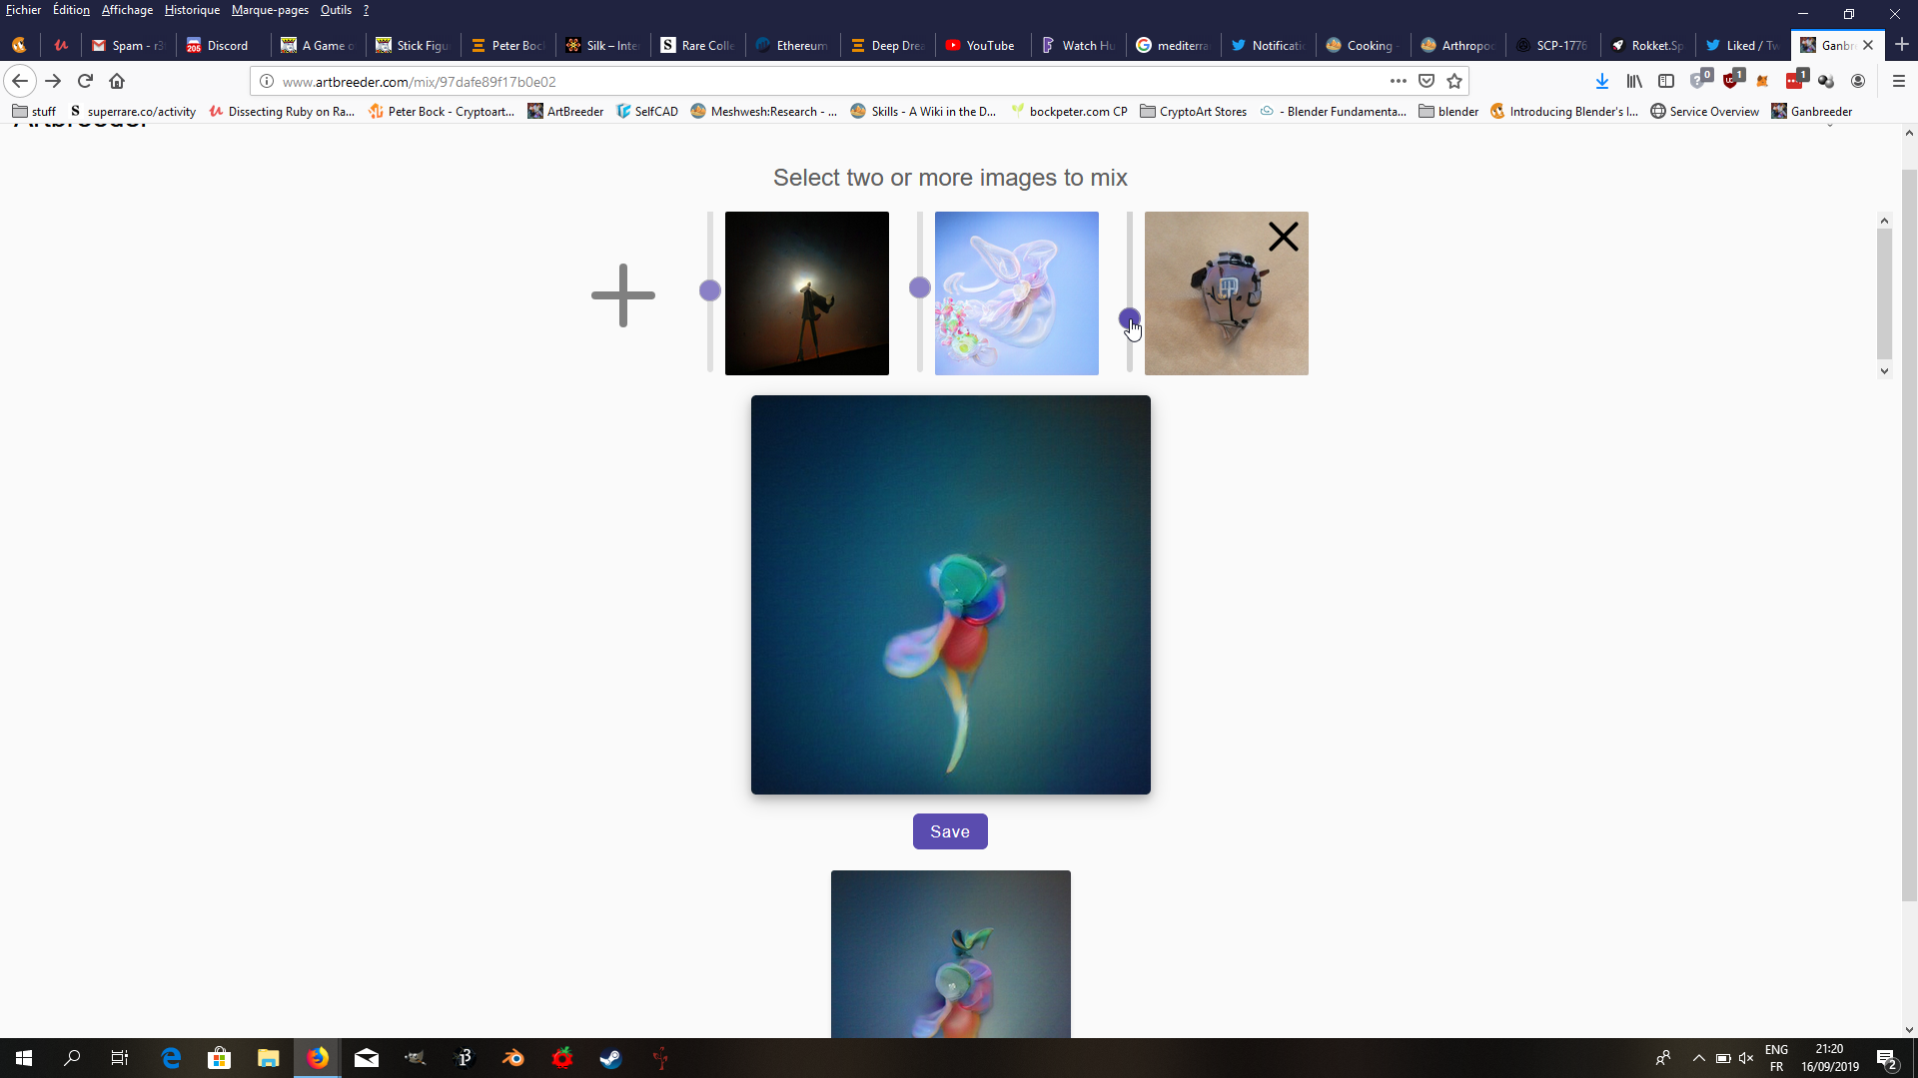The height and width of the screenshot is (1078, 1918).
Task: Click the browser reload icon
Action: [85, 81]
